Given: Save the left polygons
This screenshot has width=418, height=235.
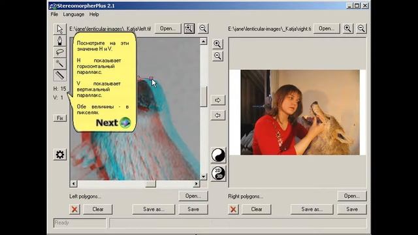Looking at the screenshot, I should (x=193, y=209).
